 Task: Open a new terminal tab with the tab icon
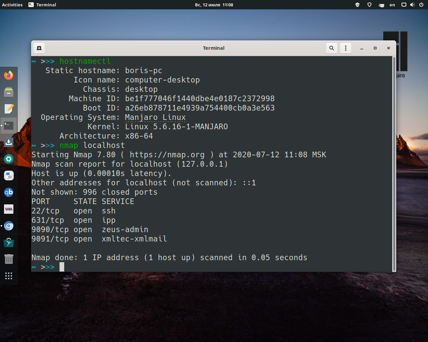[39, 48]
